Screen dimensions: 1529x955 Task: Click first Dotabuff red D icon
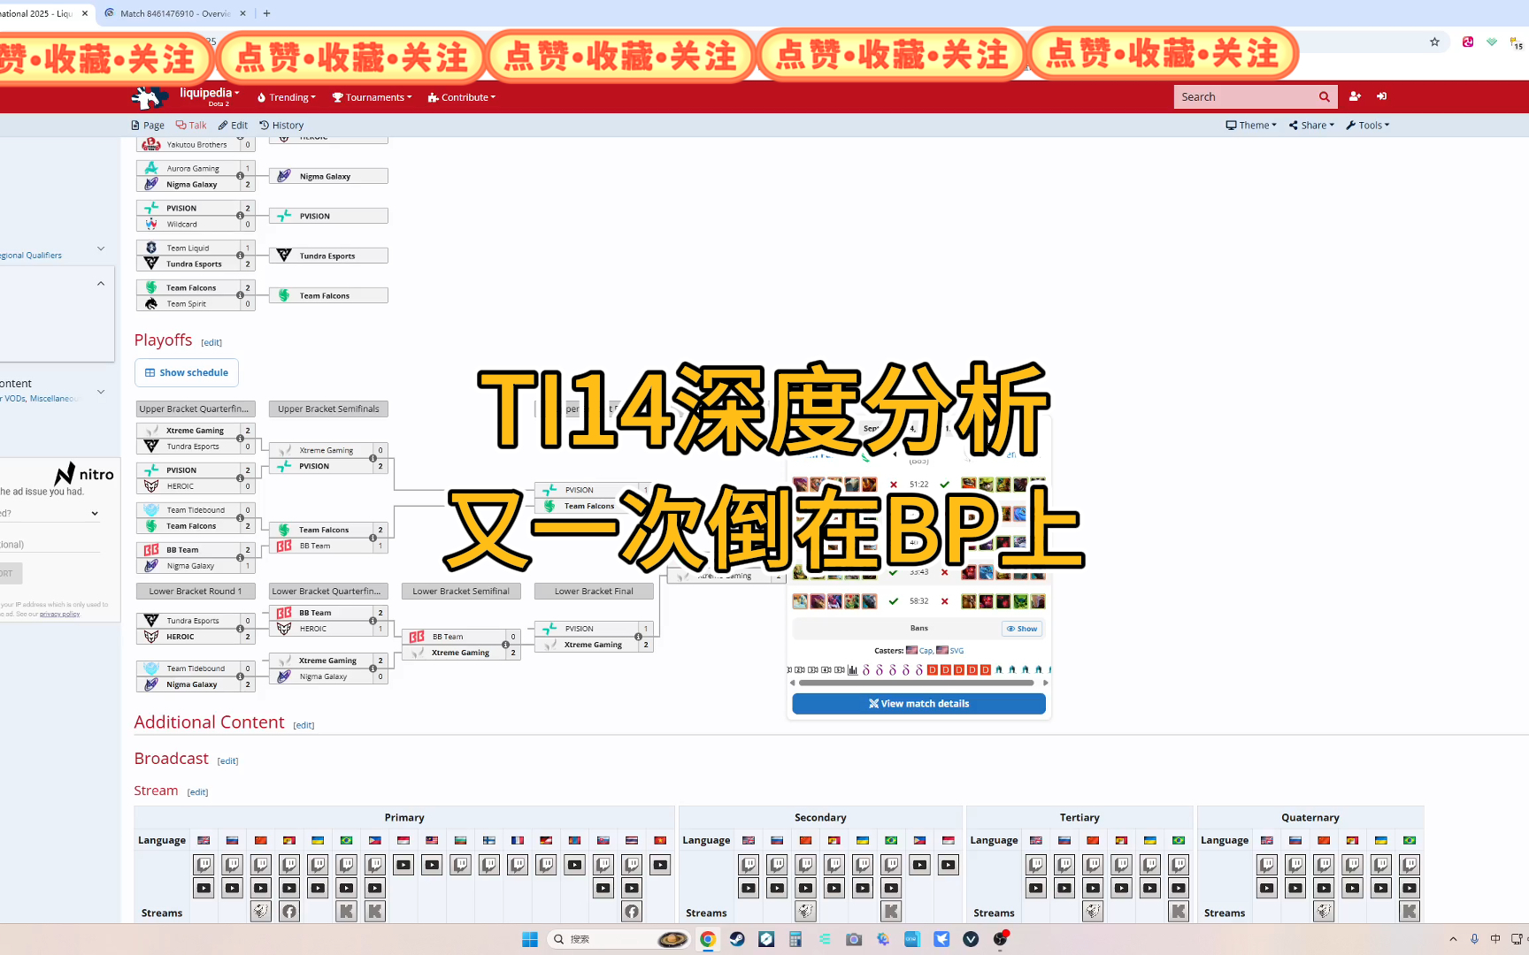point(933,669)
